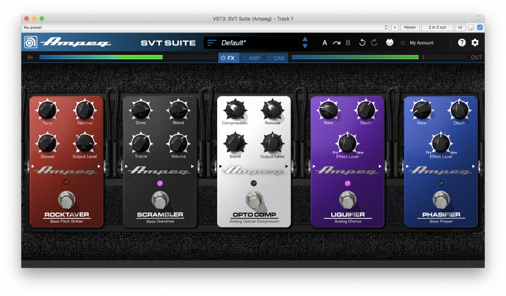Viewport: 506px width, 296px height.
Task: Click the input level meter
Action: [127, 57]
